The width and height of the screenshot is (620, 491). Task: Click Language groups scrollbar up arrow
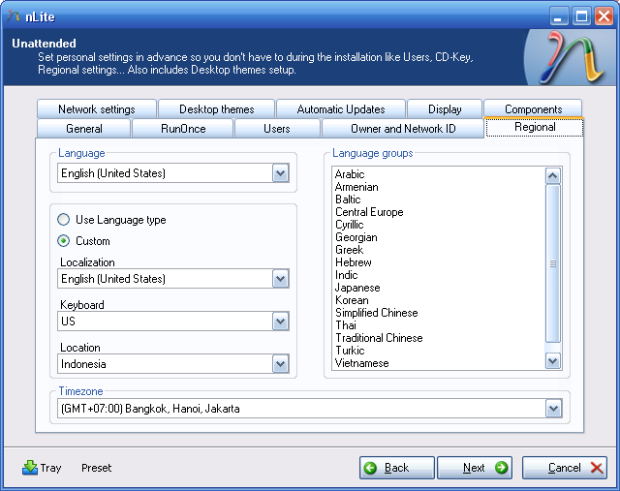[x=553, y=175]
